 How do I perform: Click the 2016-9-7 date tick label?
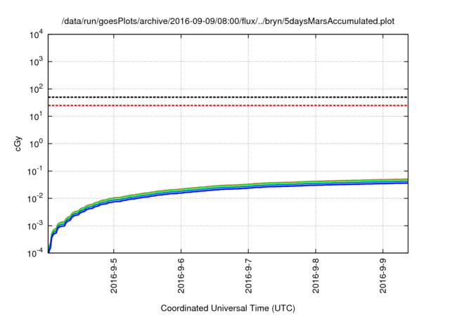tap(248, 276)
